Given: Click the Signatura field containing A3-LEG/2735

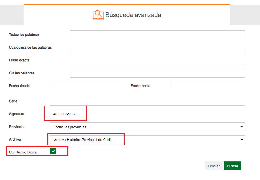Looking at the screenshot, I should coord(147,114).
